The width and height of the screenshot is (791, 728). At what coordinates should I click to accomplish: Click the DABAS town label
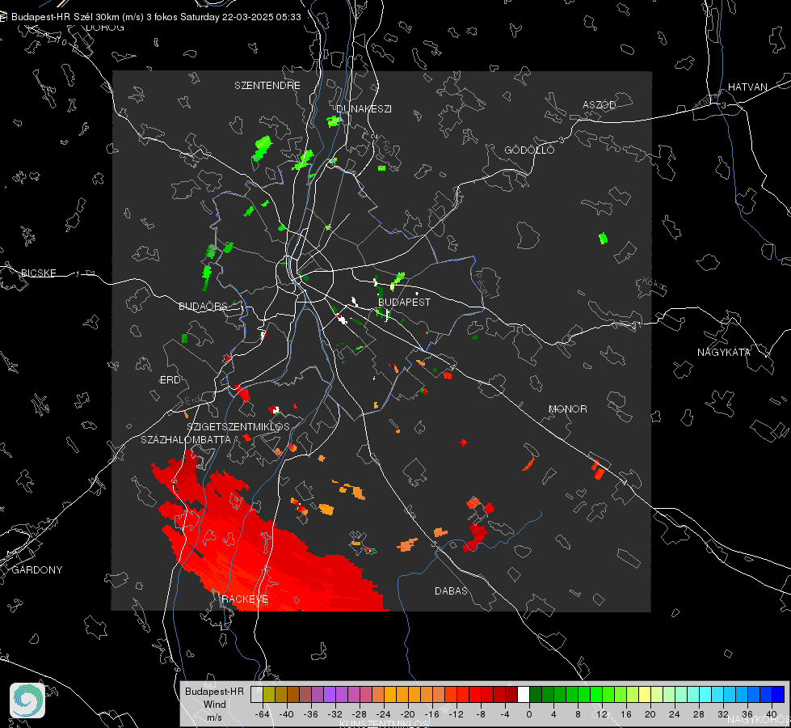[452, 591]
